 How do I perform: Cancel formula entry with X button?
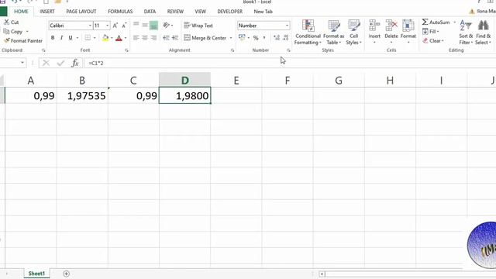46,63
